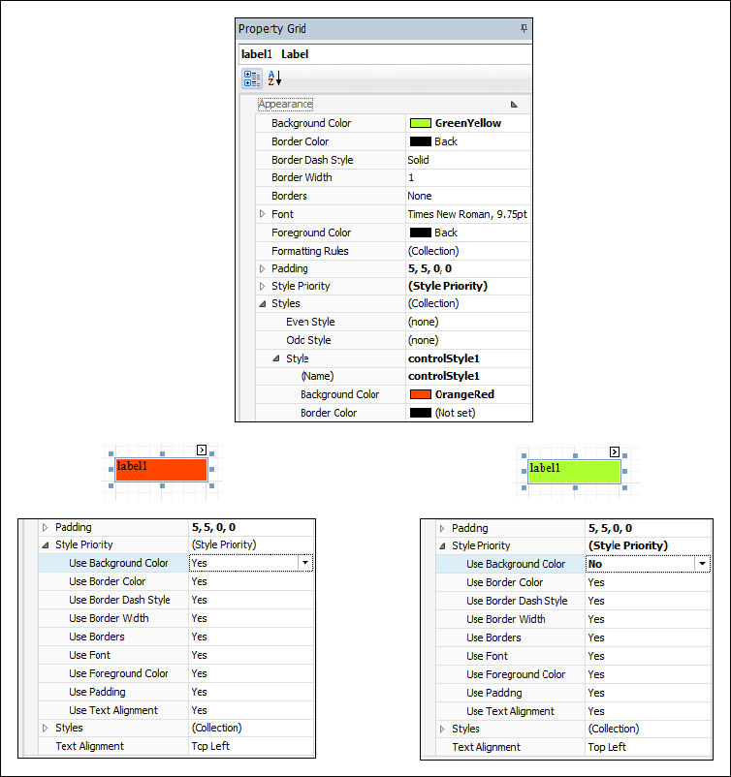
Task: Click the label1 Label object selector
Action: coord(385,54)
